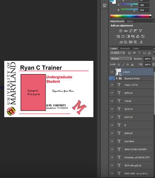Expand the Scanned effect layer group
The image size is (155, 178).
tap(117, 78)
